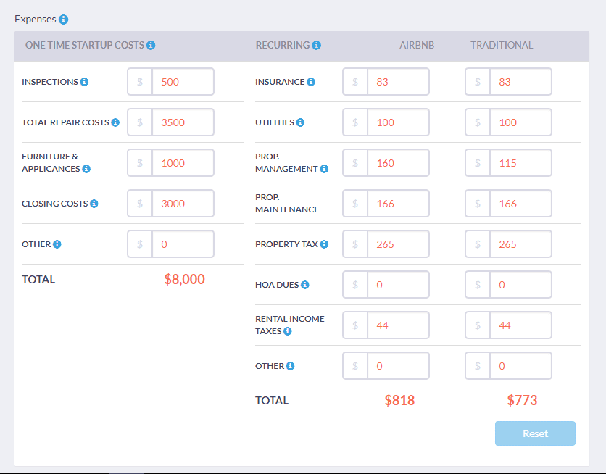Open the Inspections info tooltip icon
Image resolution: width=606 pixels, height=474 pixels.
(x=84, y=82)
